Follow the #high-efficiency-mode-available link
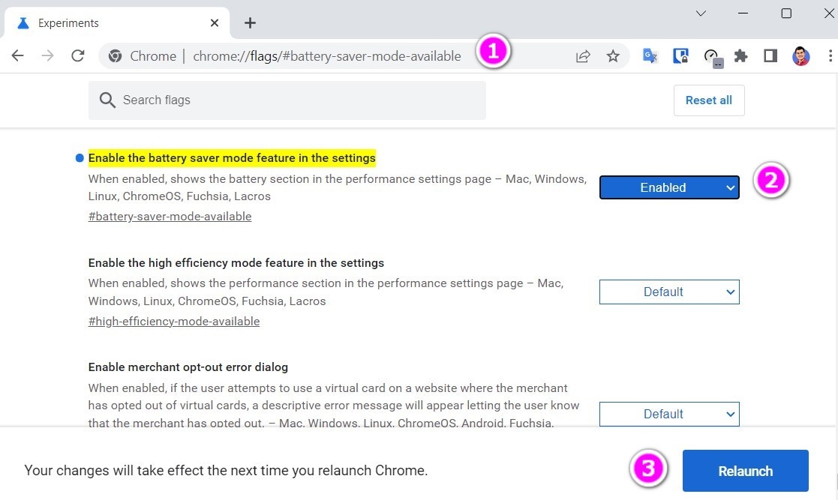This screenshot has width=838, height=500. tap(174, 321)
